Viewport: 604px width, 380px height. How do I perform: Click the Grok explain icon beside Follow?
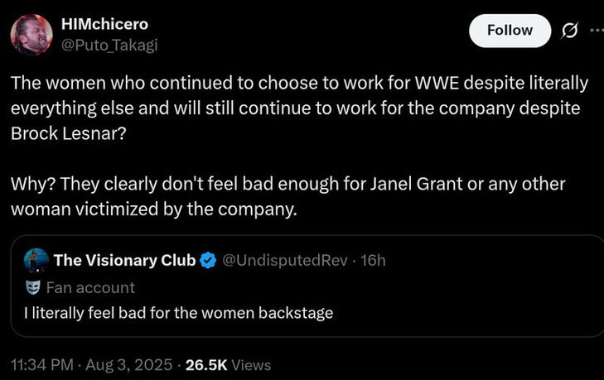tap(568, 31)
